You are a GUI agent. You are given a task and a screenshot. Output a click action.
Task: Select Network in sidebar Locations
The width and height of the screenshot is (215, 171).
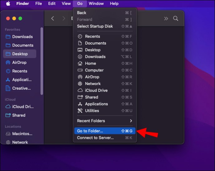pyautogui.click(x=20, y=142)
